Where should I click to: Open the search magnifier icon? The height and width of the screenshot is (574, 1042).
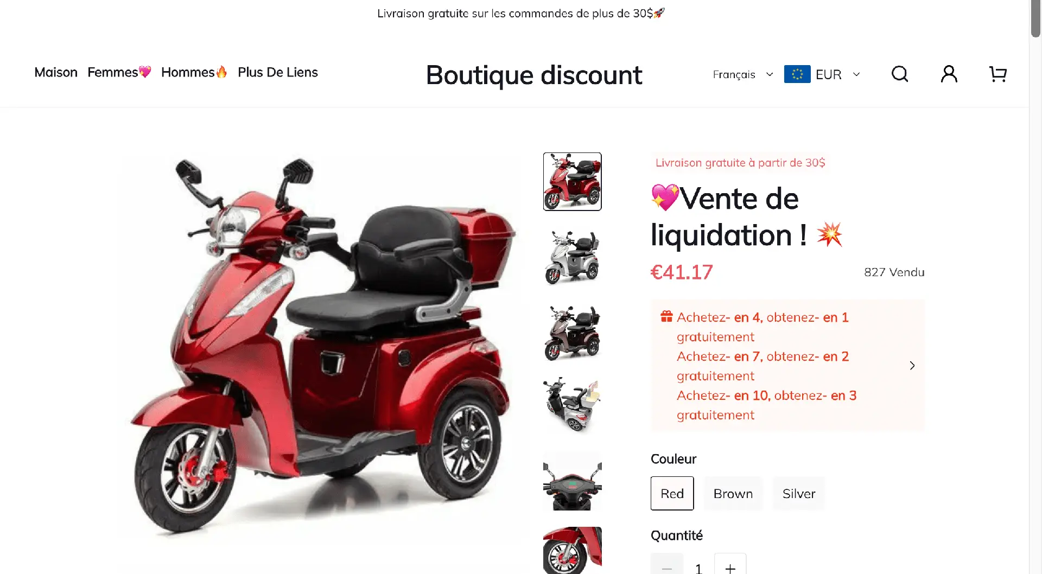pos(900,74)
